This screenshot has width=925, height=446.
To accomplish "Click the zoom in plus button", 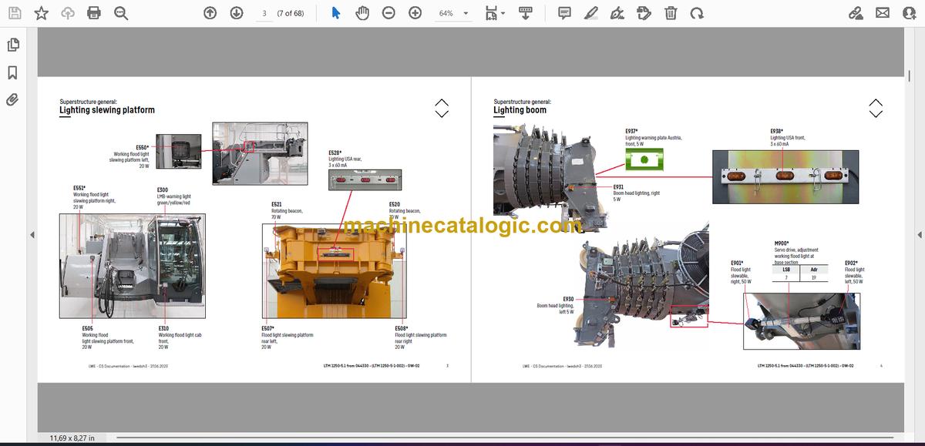I will coord(415,13).
